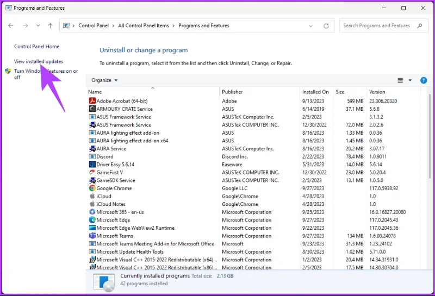Click the program list vertical scrollbar
This screenshot has height=296, width=435.
tap(430, 136)
